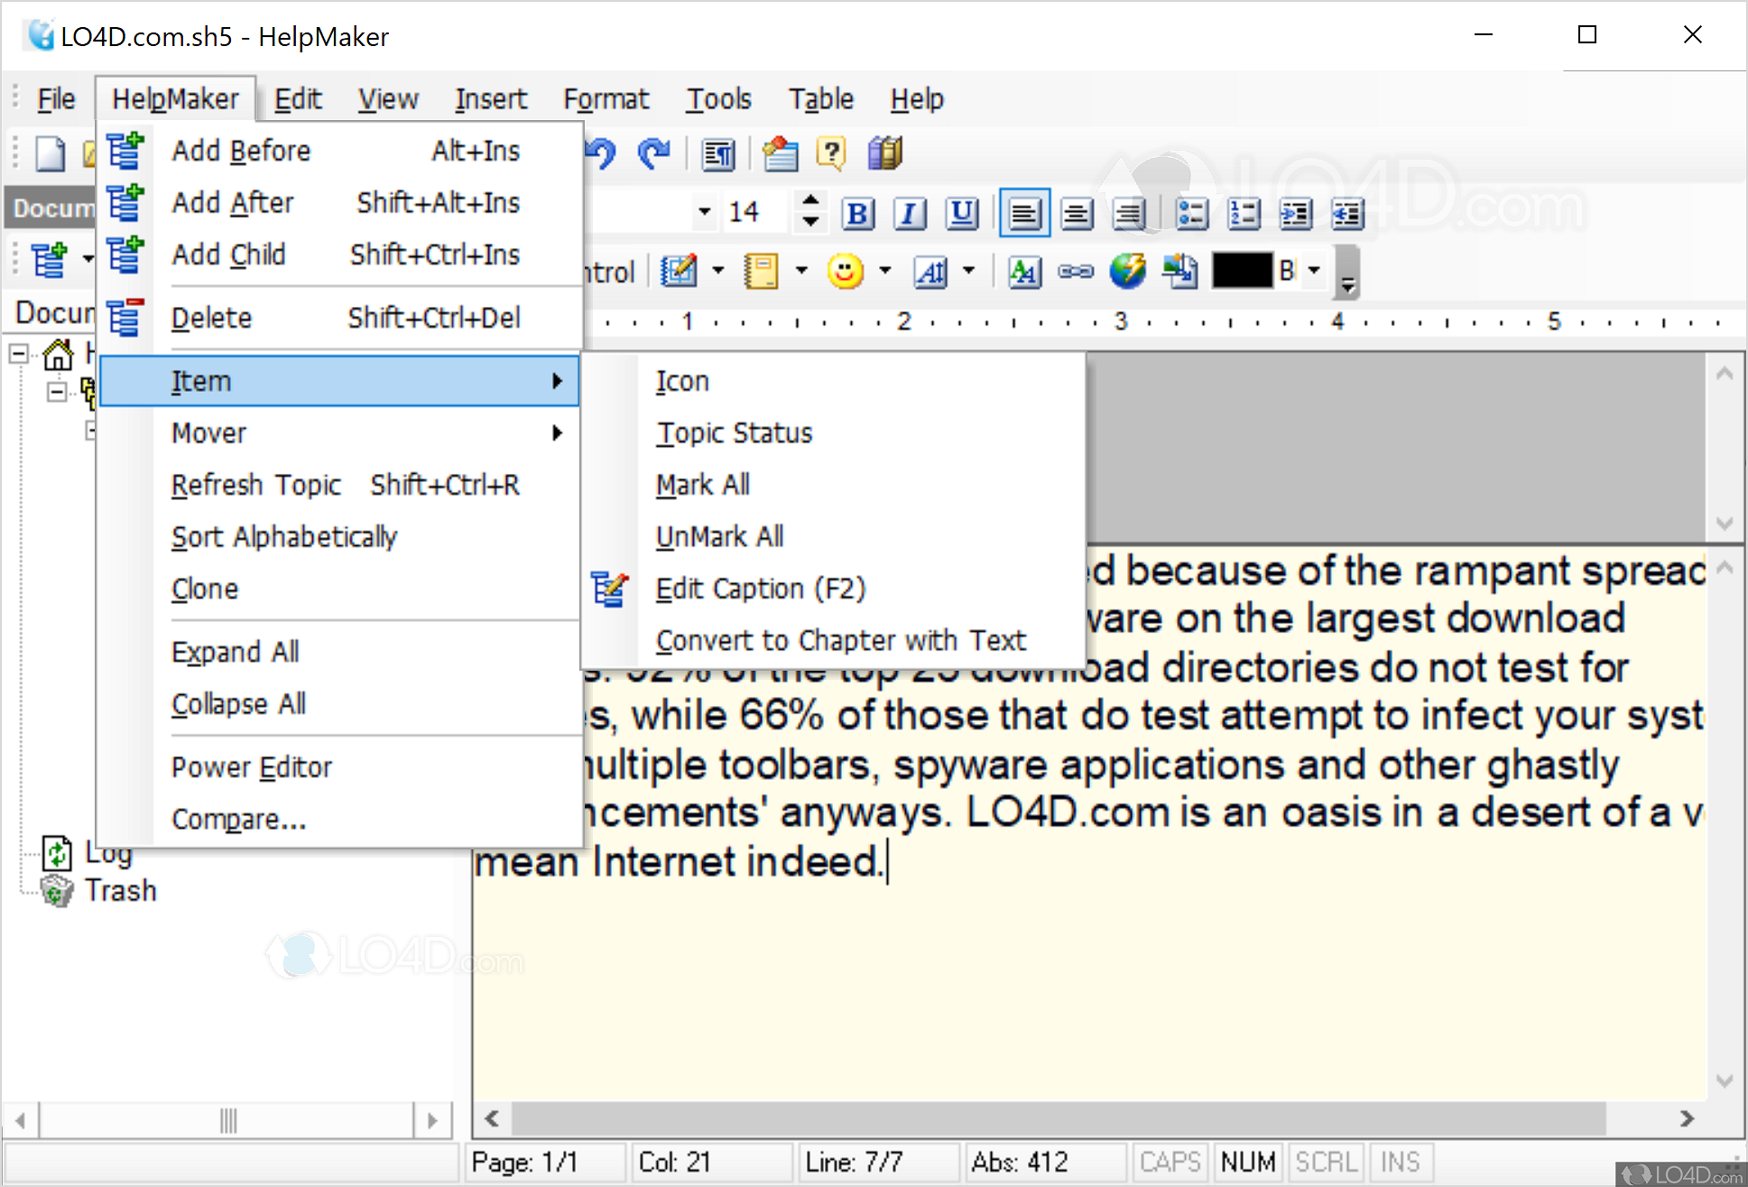Click the Redo arrow icon
This screenshot has height=1187, width=1748.
point(653,153)
